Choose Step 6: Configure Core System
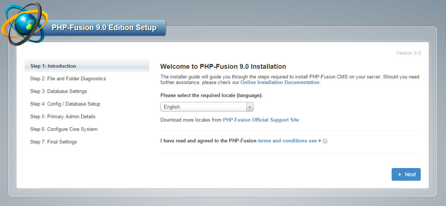The image size is (446, 206). click(x=64, y=129)
